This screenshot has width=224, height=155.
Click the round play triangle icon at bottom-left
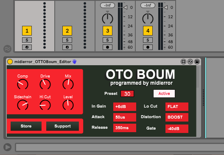click(x=8, y=147)
